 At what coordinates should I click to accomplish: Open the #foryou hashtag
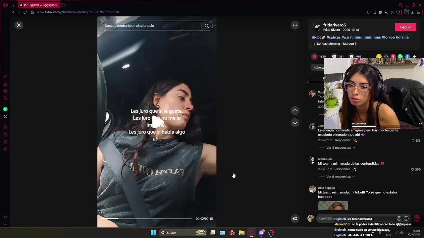[388, 37]
